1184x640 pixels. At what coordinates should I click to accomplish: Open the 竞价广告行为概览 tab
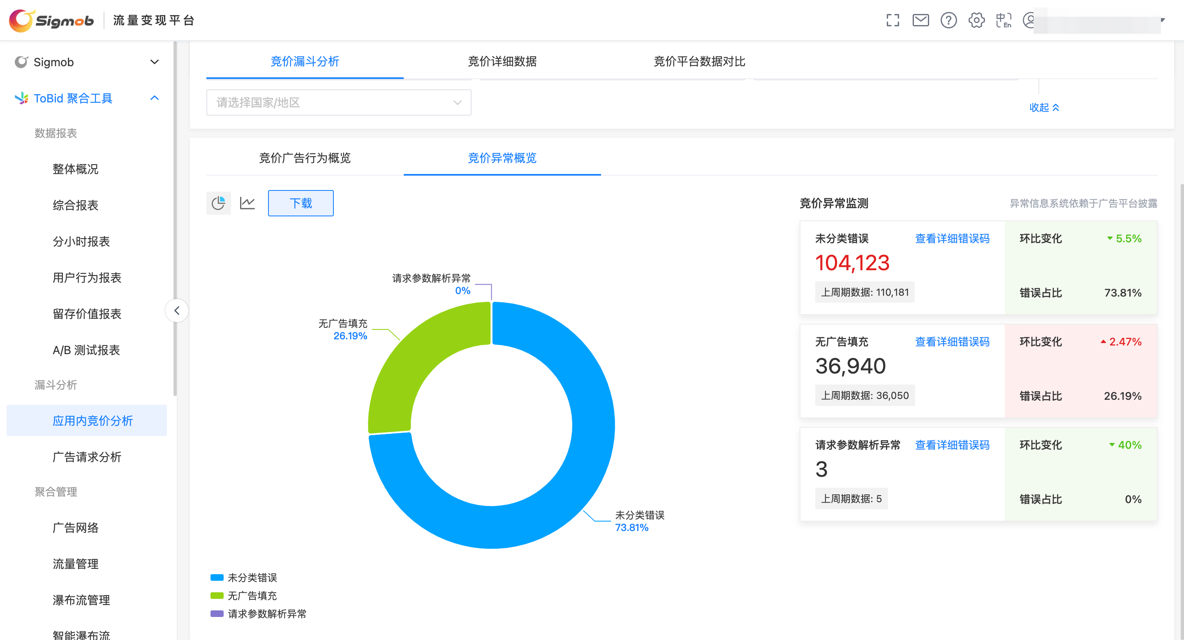click(305, 158)
